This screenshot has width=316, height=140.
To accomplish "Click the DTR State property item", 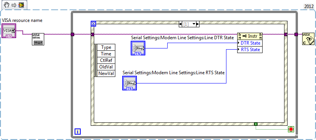I will [250, 43].
